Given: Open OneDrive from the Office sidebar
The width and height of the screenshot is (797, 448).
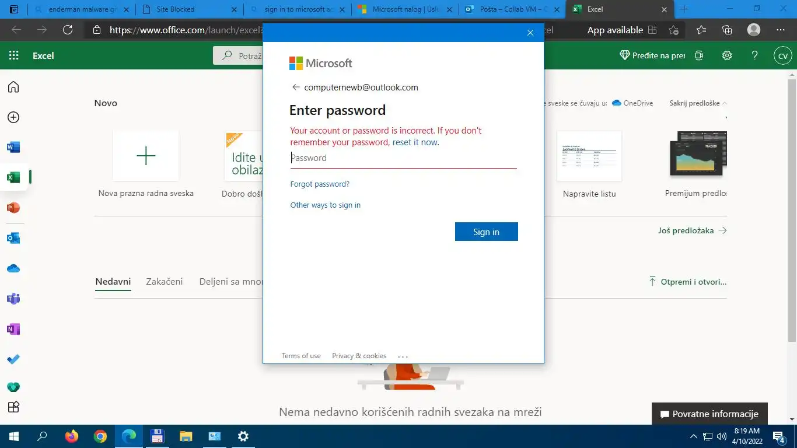Looking at the screenshot, I should (13, 268).
